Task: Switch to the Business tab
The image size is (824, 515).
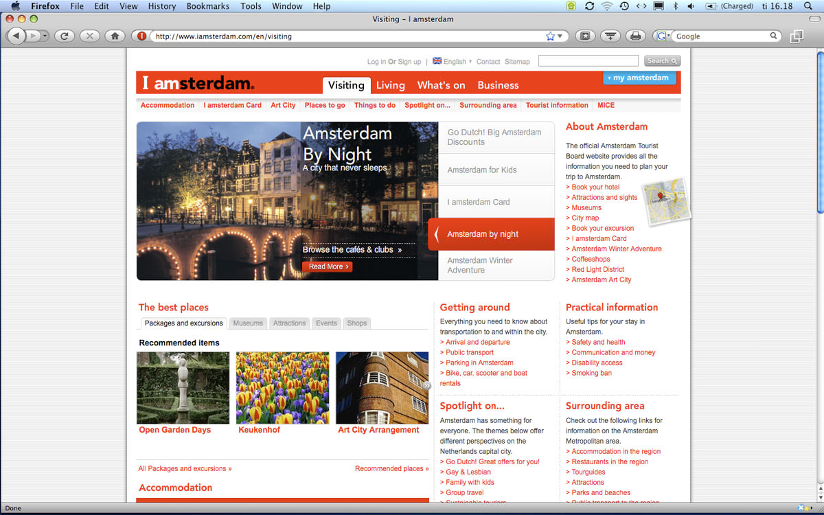Action: 498,85
